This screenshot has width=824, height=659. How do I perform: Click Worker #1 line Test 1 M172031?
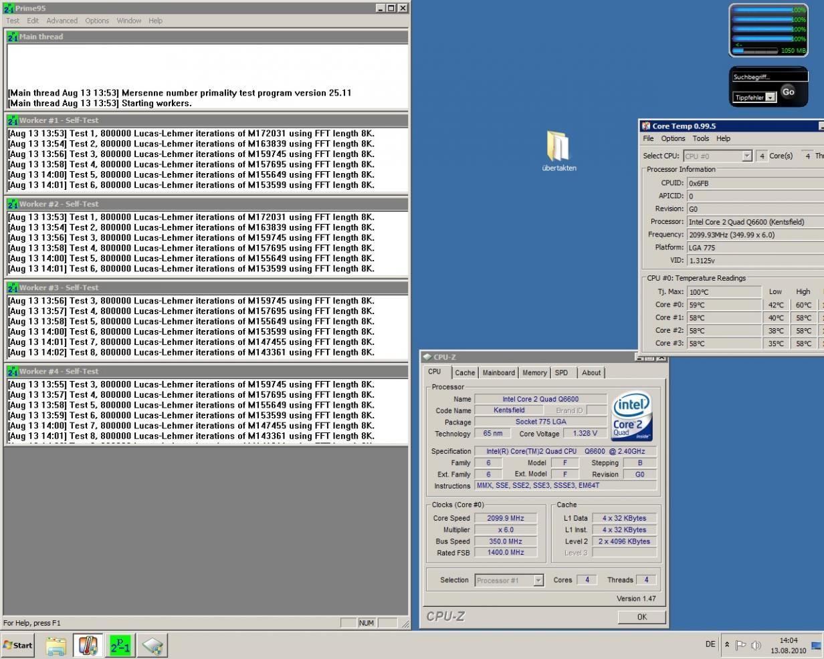(x=191, y=133)
